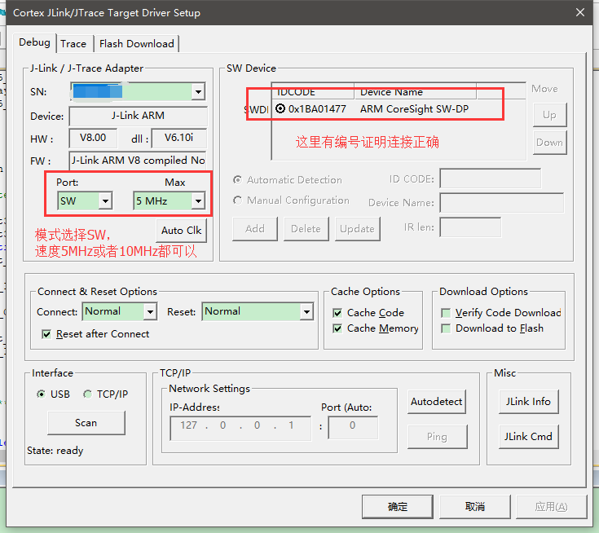The image size is (599, 533).
Task: Open the Reset type dropdown
Action: (x=306, y=311)
